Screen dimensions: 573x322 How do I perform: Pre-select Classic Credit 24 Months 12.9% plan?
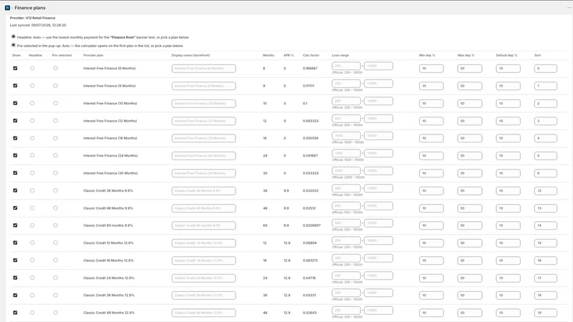pyautogui.click(x=56, y=278)
